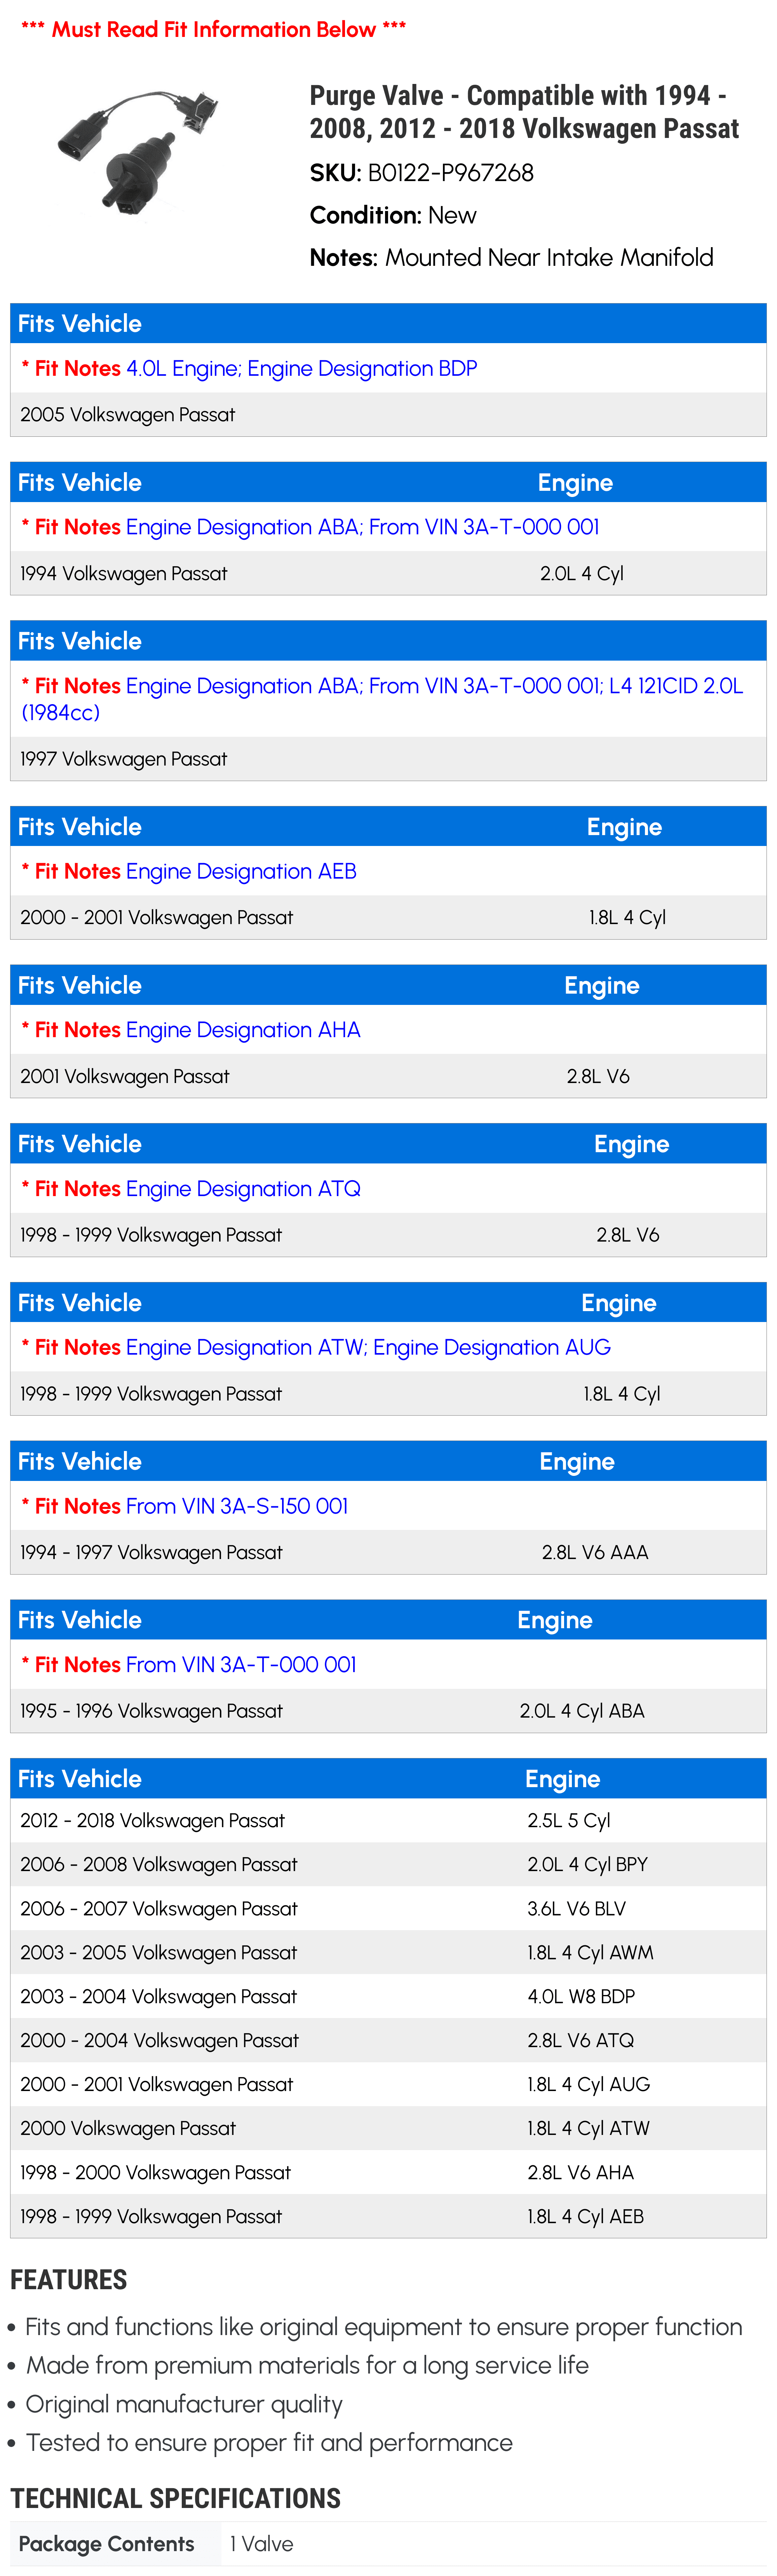
Task: Click fit note 4.0L Engine Designation BDP
Action: coord(249,369)
